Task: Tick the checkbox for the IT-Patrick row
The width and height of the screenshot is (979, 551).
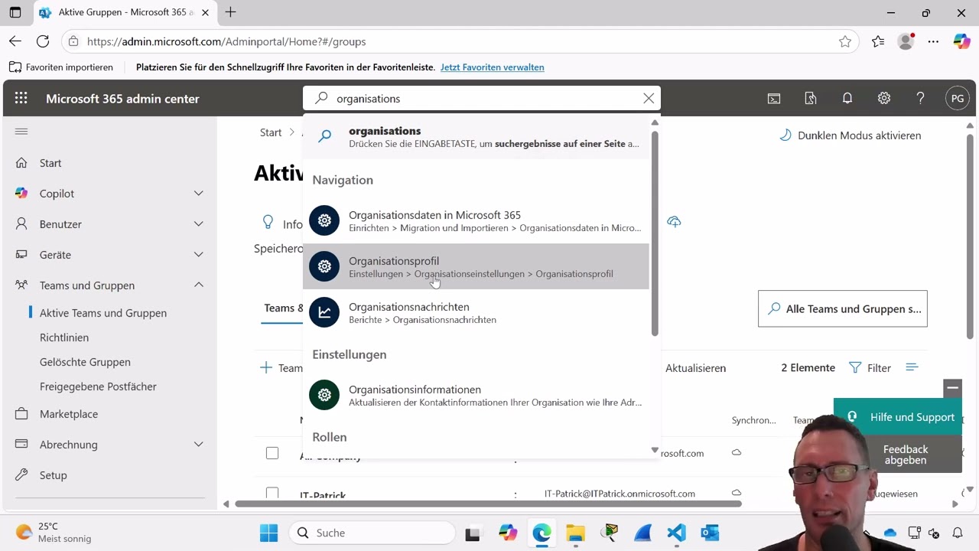Action: tap(272, 493)
